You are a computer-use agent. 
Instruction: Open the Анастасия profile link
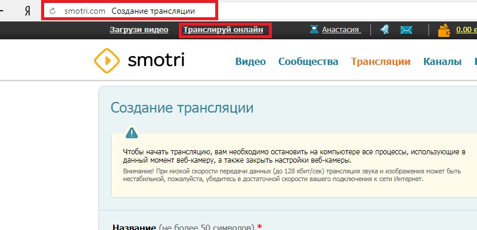pyautogui.click(x=342, y=30)
